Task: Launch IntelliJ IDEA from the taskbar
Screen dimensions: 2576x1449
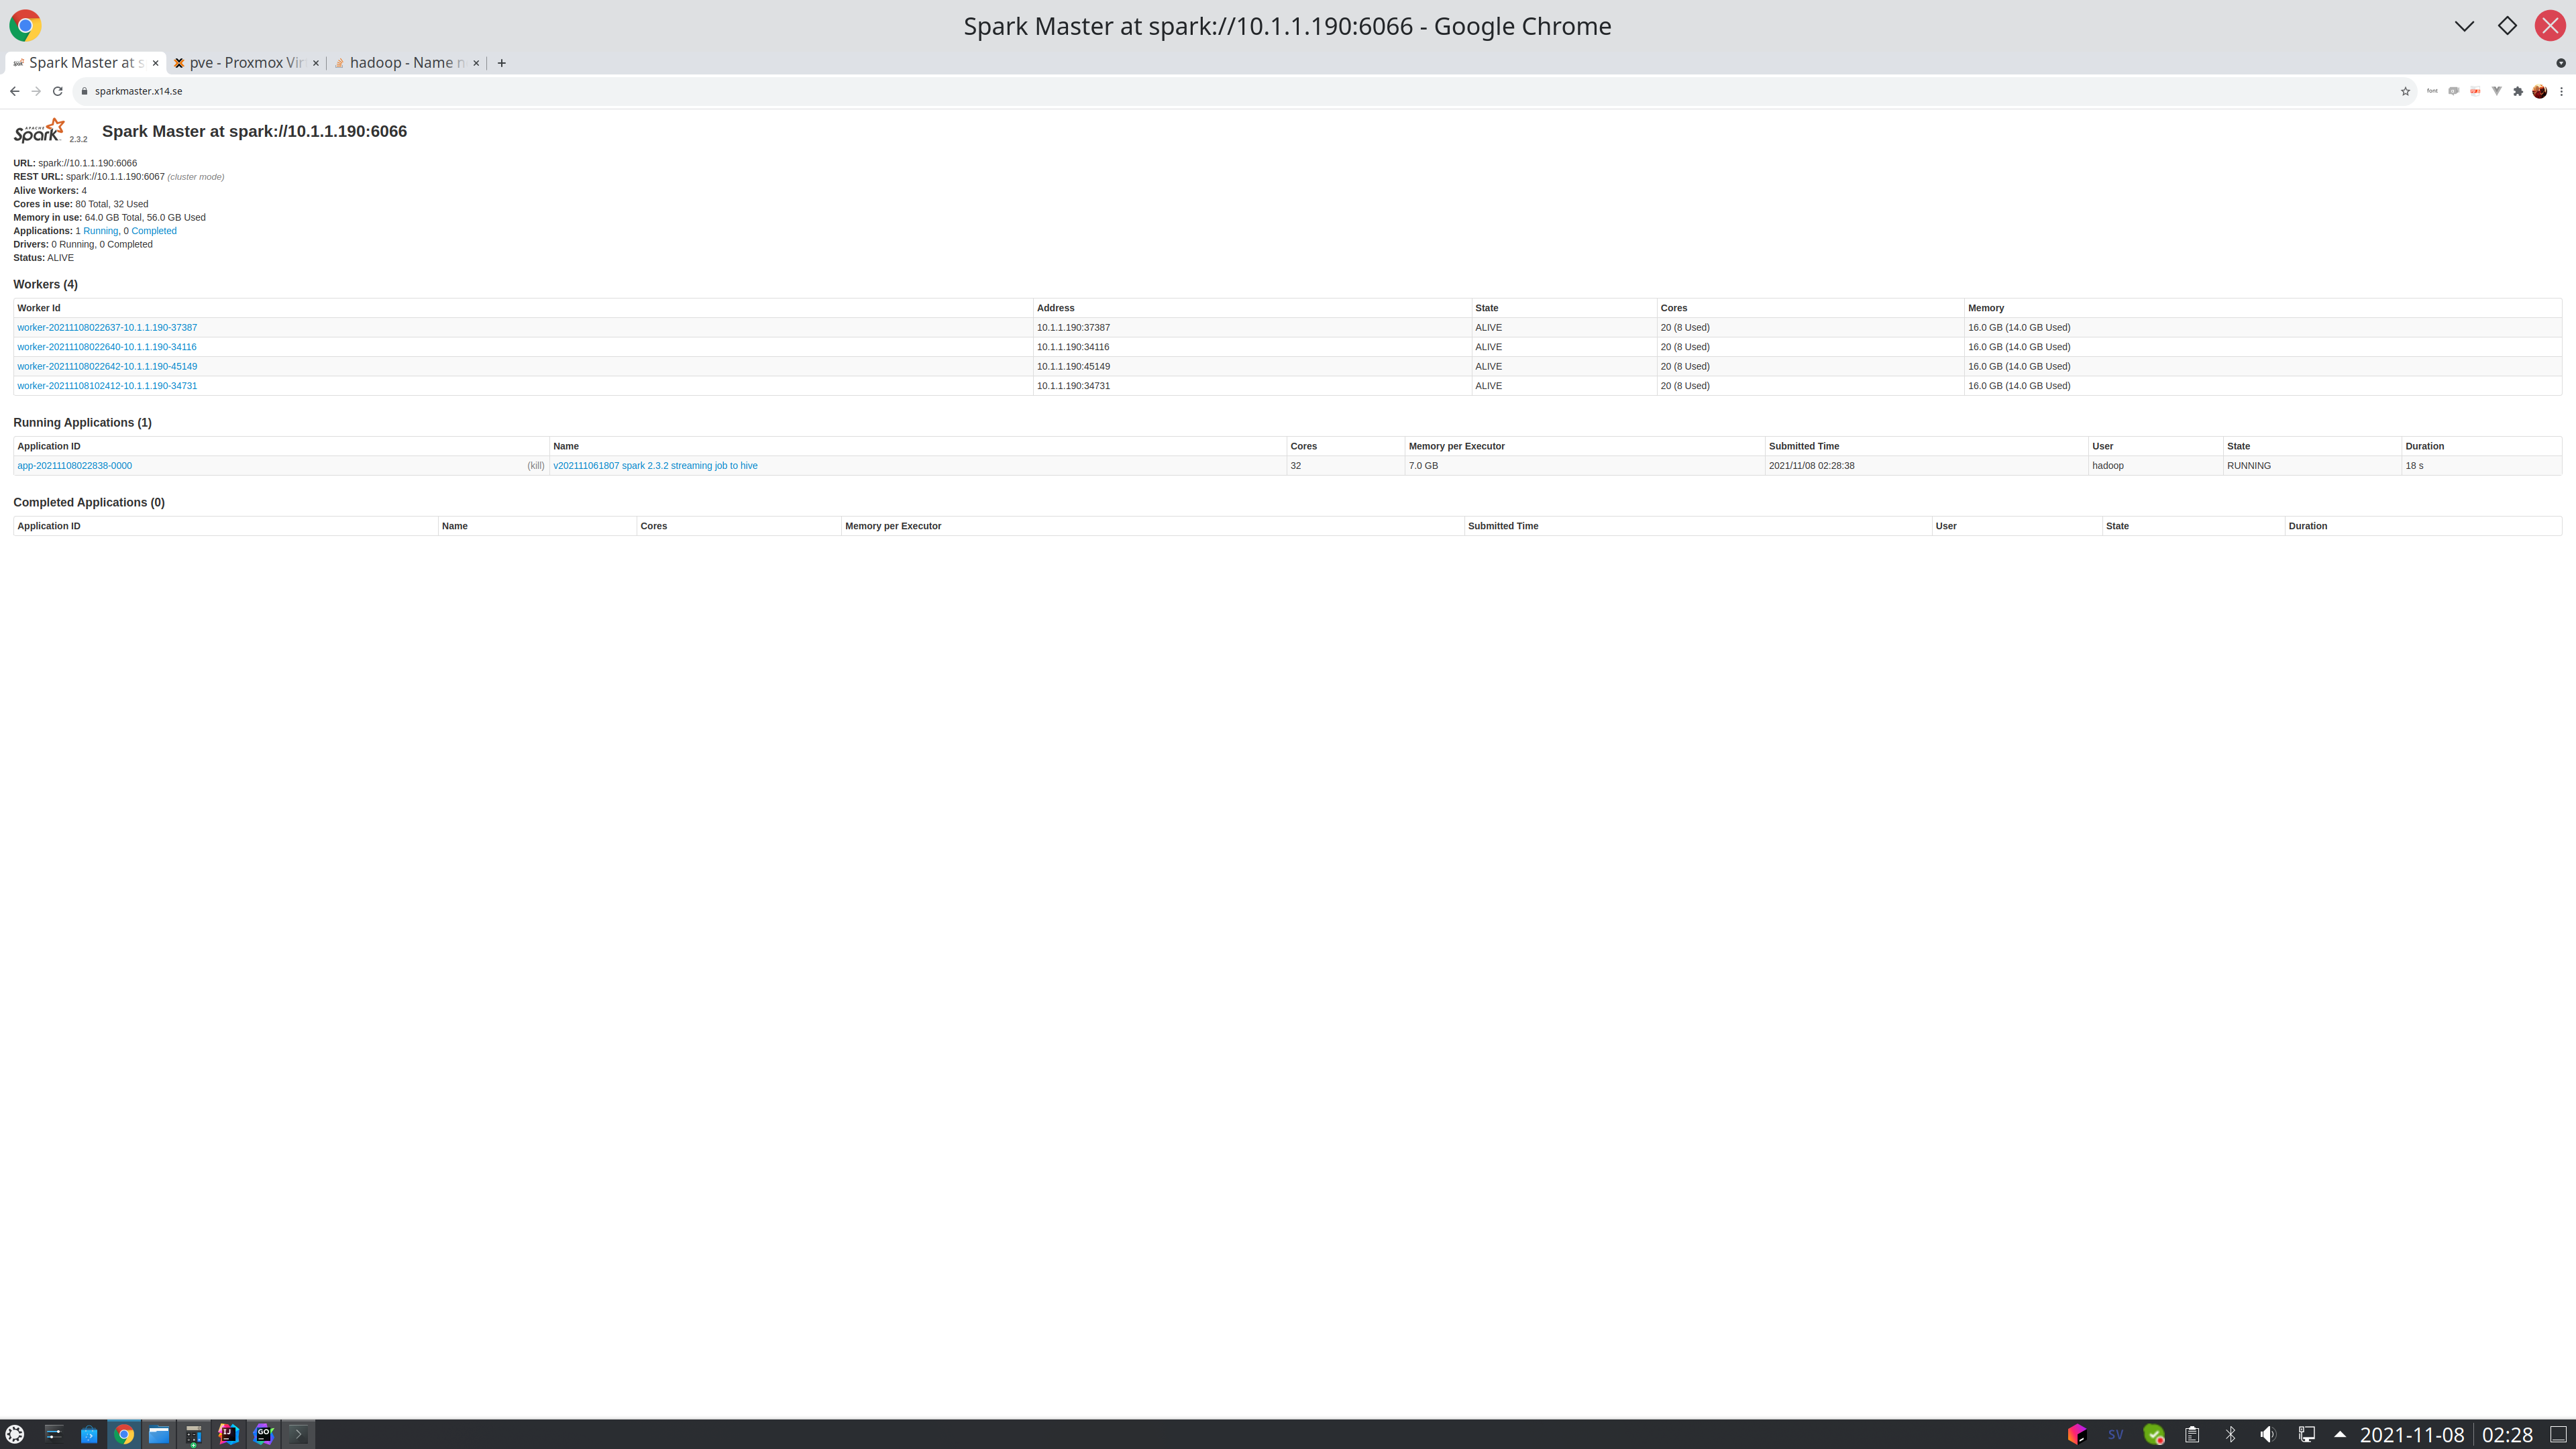Action: tap(228, 1434)
